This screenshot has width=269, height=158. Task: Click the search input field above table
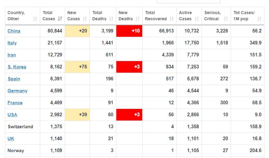[188, 1]
